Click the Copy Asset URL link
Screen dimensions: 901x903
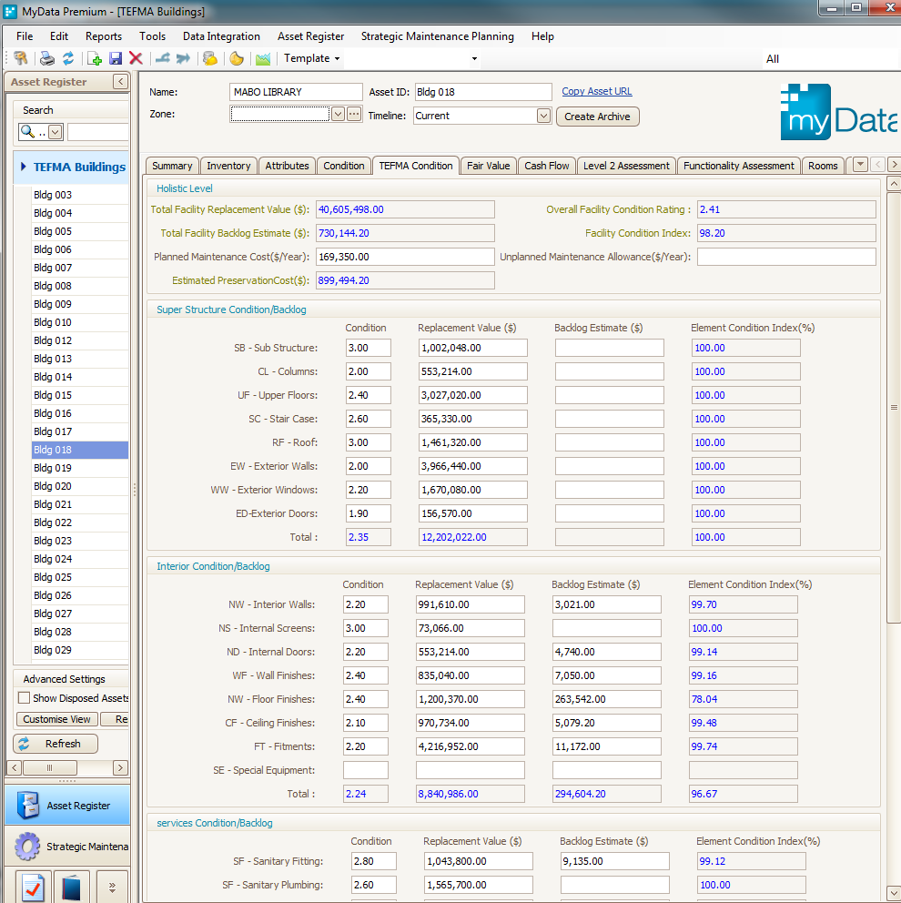coord(596,91)
